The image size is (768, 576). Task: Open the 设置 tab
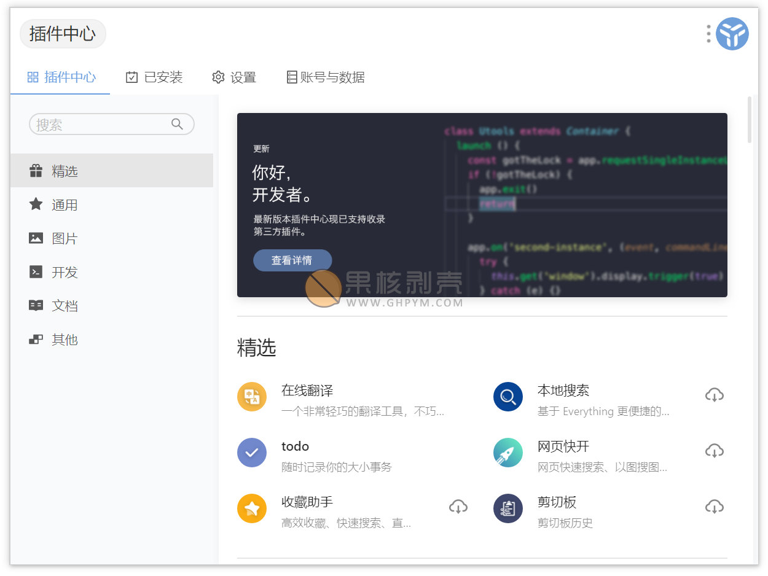pyautogui.click(x=234, y=77)
